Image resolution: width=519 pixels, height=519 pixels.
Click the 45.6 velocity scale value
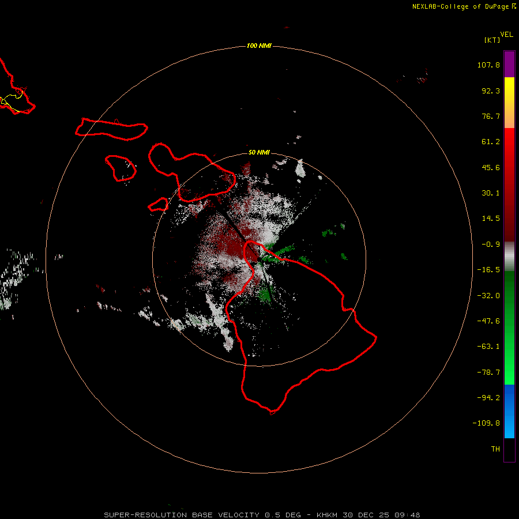[x=491, y=167]
